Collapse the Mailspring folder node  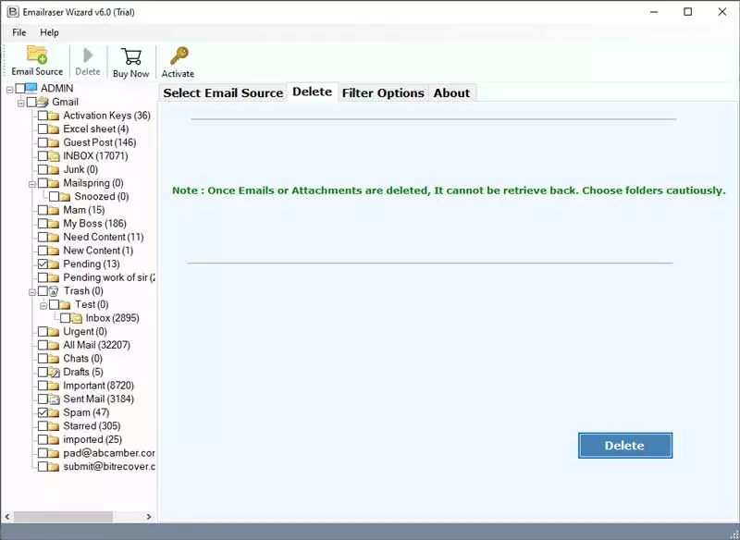32,184
